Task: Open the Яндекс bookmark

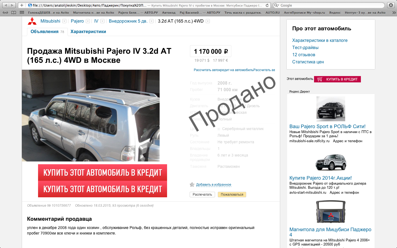Action: [x=335, y=13]
